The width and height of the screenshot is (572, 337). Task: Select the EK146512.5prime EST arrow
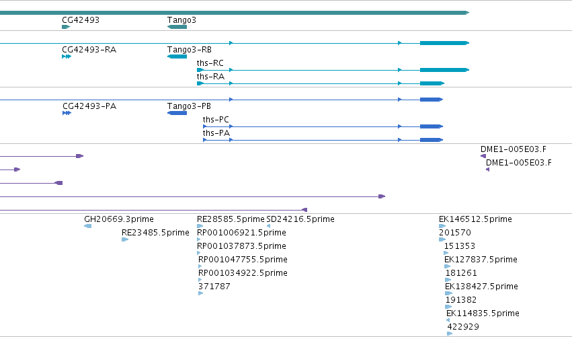click(x=442, y=226)
